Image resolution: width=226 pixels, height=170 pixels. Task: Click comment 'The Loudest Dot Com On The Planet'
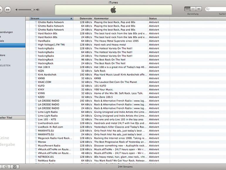click(x=115, y=82)
